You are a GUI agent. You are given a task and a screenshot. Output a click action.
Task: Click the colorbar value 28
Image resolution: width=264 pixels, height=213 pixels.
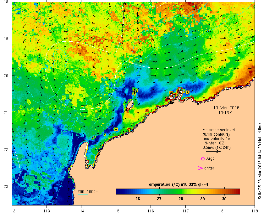tap(181, 199)
